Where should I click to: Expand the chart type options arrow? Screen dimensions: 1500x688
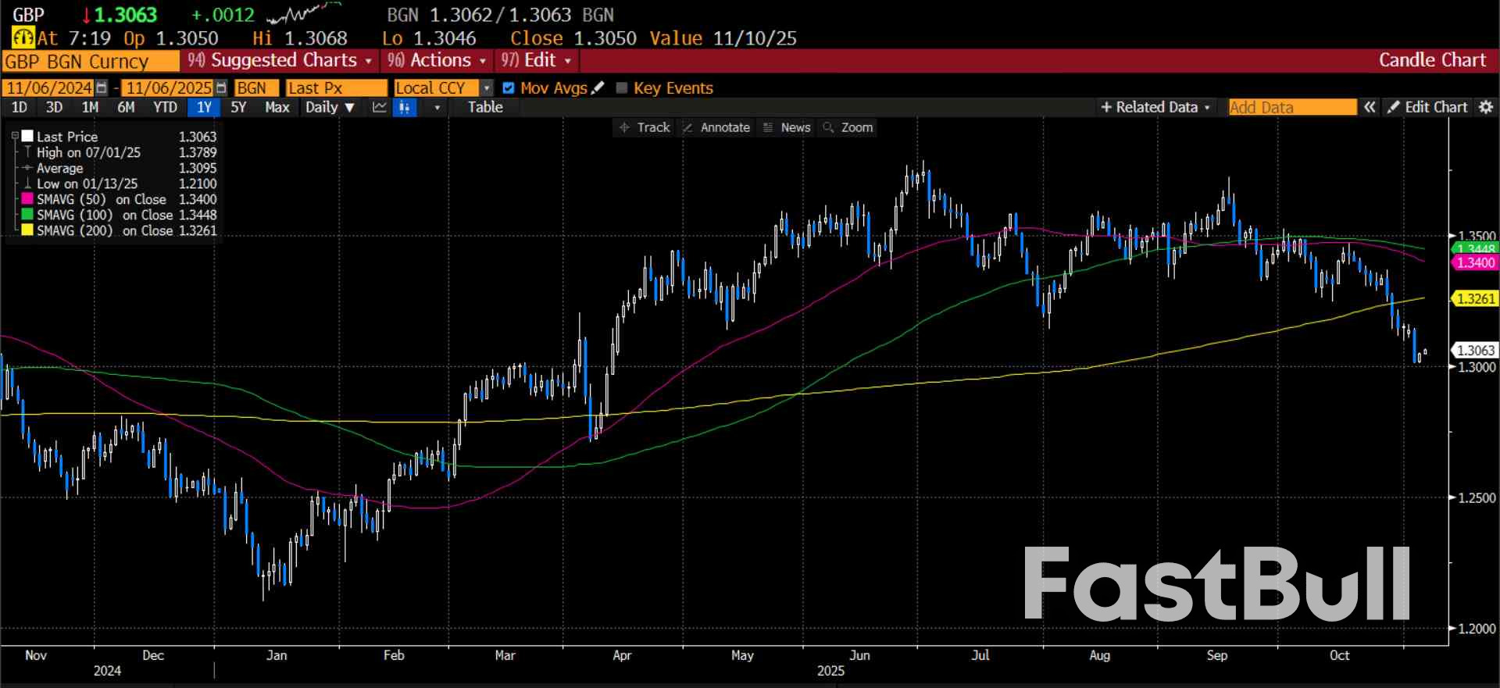[437, 108]
